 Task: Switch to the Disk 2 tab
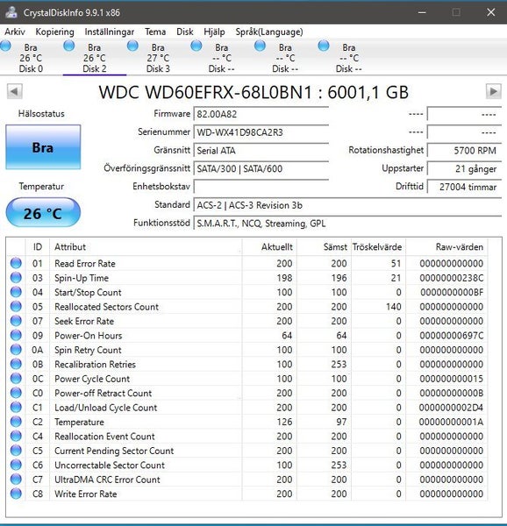point(95,58)
